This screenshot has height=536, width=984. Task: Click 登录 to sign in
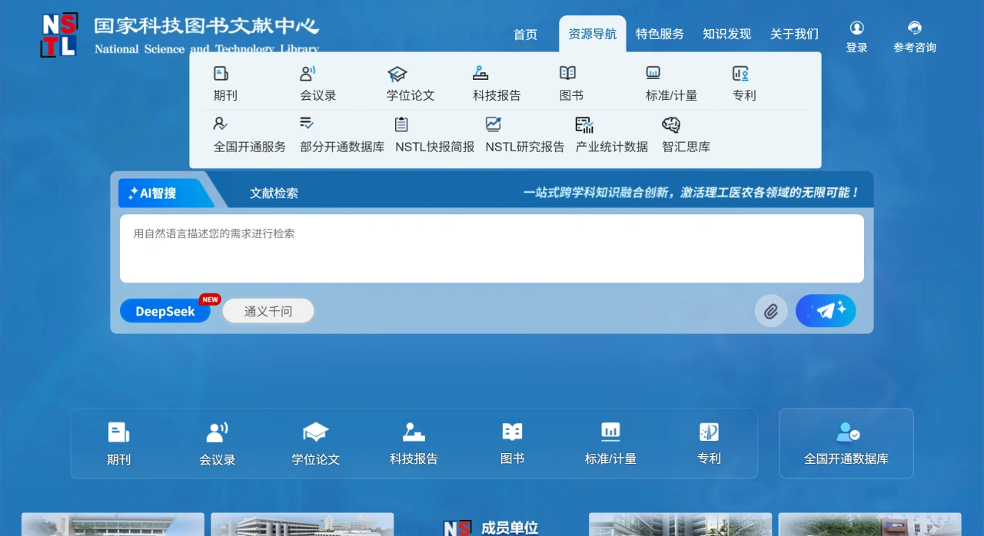point(856,35)
